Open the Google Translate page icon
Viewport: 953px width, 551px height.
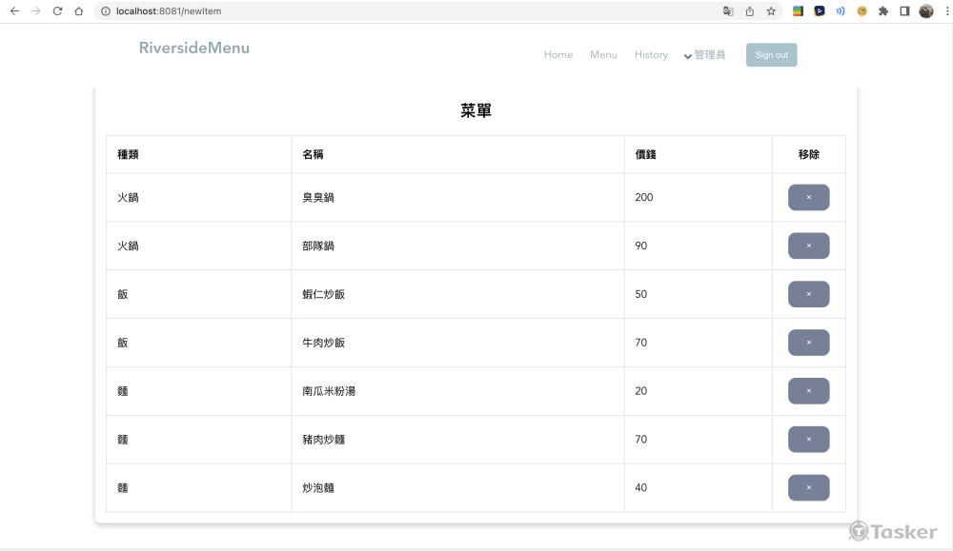tap(728, 11)
